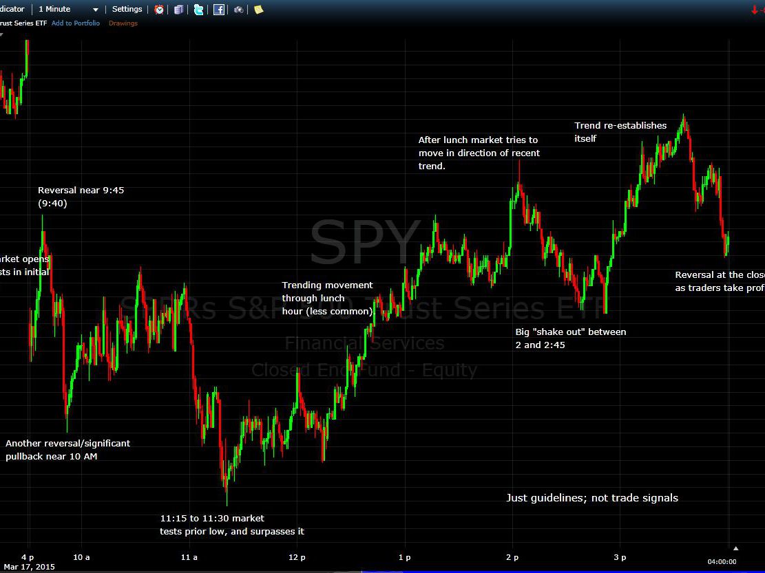Click the database stack icon

click(x=178, y=9)
